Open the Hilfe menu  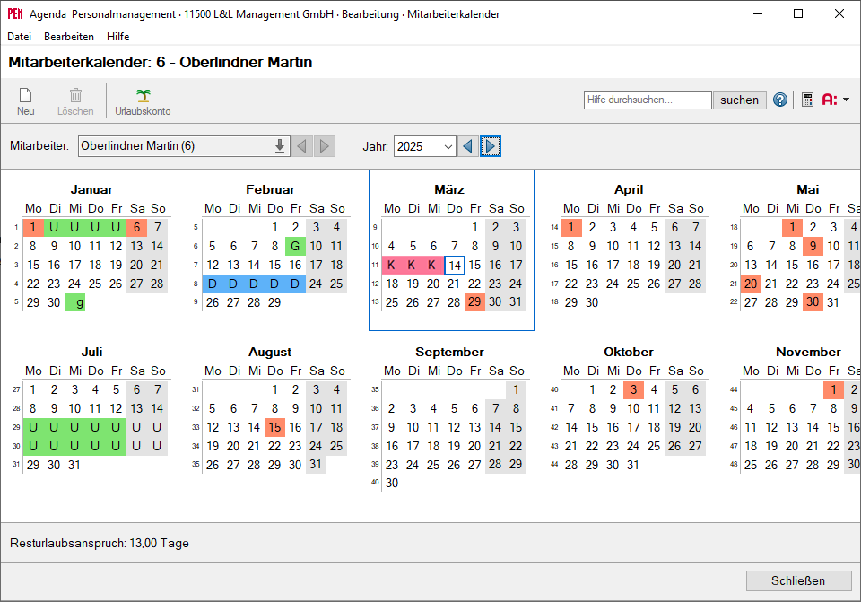tap(117, 37)
